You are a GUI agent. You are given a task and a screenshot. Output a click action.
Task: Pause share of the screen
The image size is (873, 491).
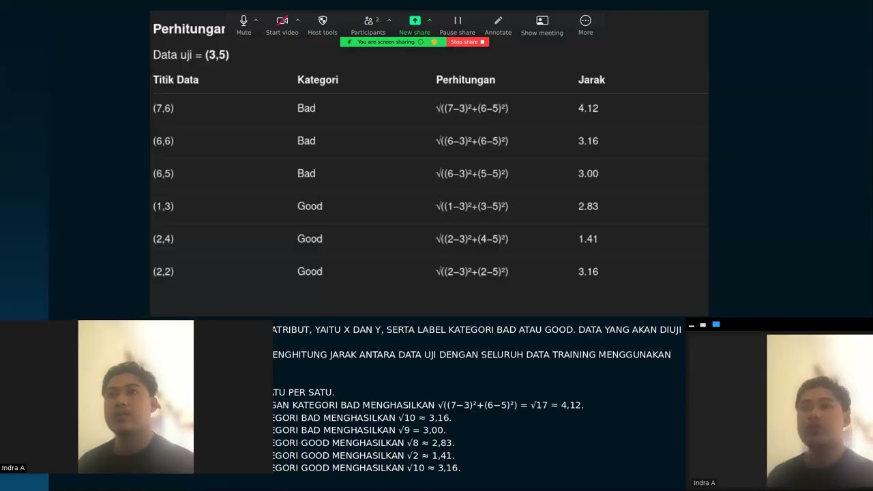(458, 25)
